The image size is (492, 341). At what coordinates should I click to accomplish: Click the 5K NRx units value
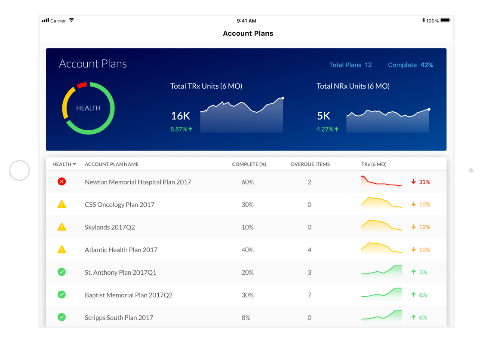[x=323, y=116]
